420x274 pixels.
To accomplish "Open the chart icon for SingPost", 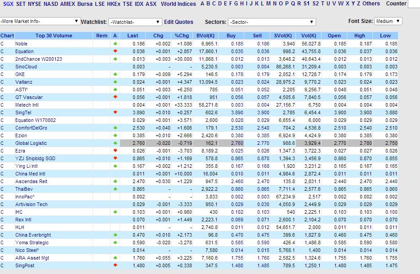I will 4,265.
